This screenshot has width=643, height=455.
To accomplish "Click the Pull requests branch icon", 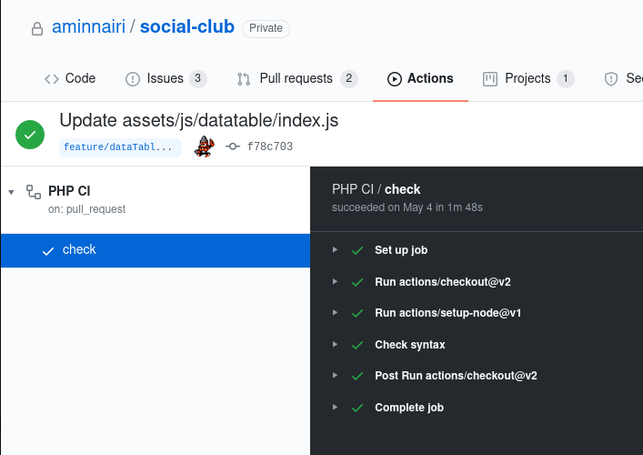I will coord(244,79).
